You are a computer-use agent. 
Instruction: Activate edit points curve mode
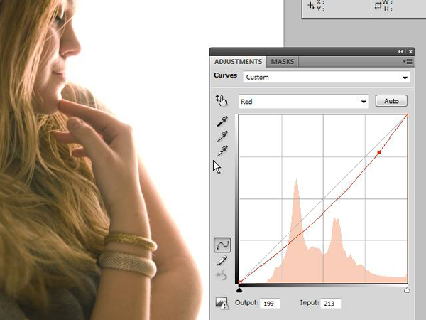[222, 245]
